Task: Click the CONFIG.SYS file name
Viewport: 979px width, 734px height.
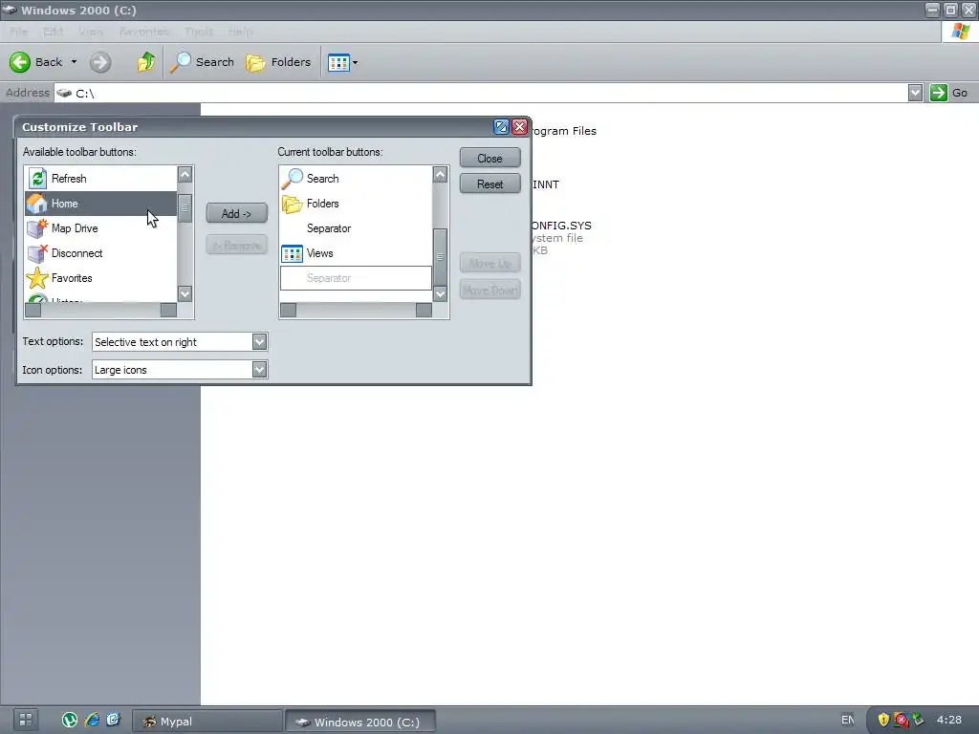Action: tap(561, 226)
